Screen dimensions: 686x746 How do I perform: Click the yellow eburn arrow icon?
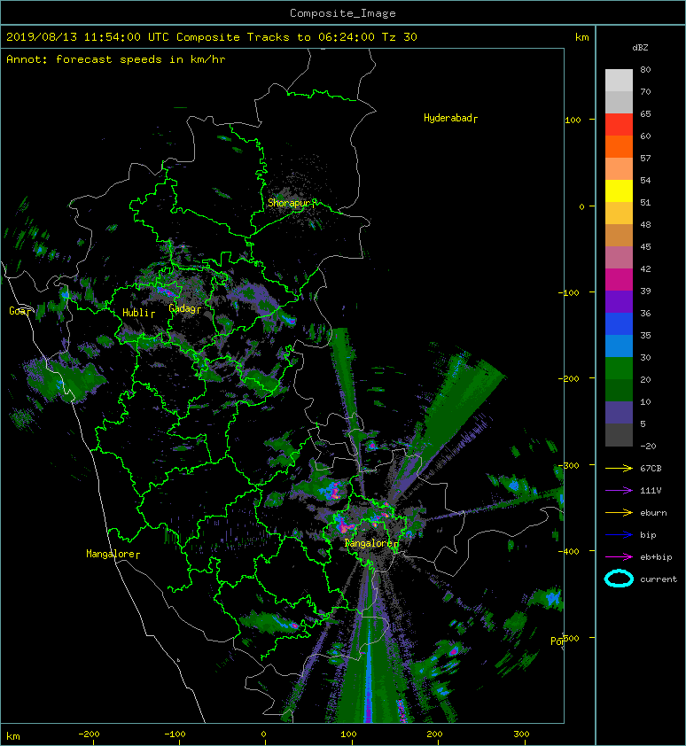pos(619,513)
